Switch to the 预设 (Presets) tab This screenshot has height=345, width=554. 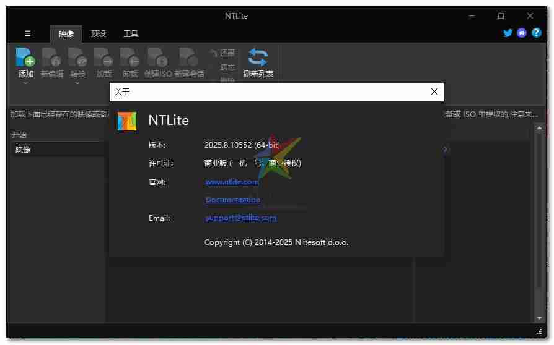click(x=98, y=34)
